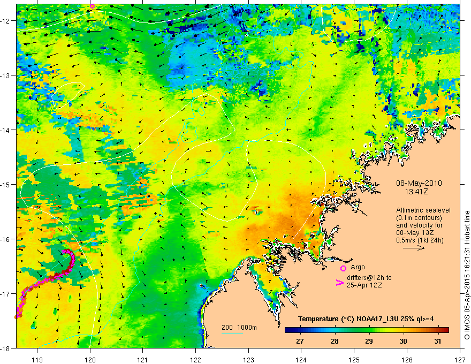Click the latitude axis label '-18'
Viewport: 471px width, 364px height.
[5, 348]
